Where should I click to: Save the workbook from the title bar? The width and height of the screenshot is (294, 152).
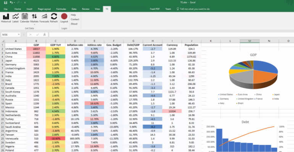[5, 2]
